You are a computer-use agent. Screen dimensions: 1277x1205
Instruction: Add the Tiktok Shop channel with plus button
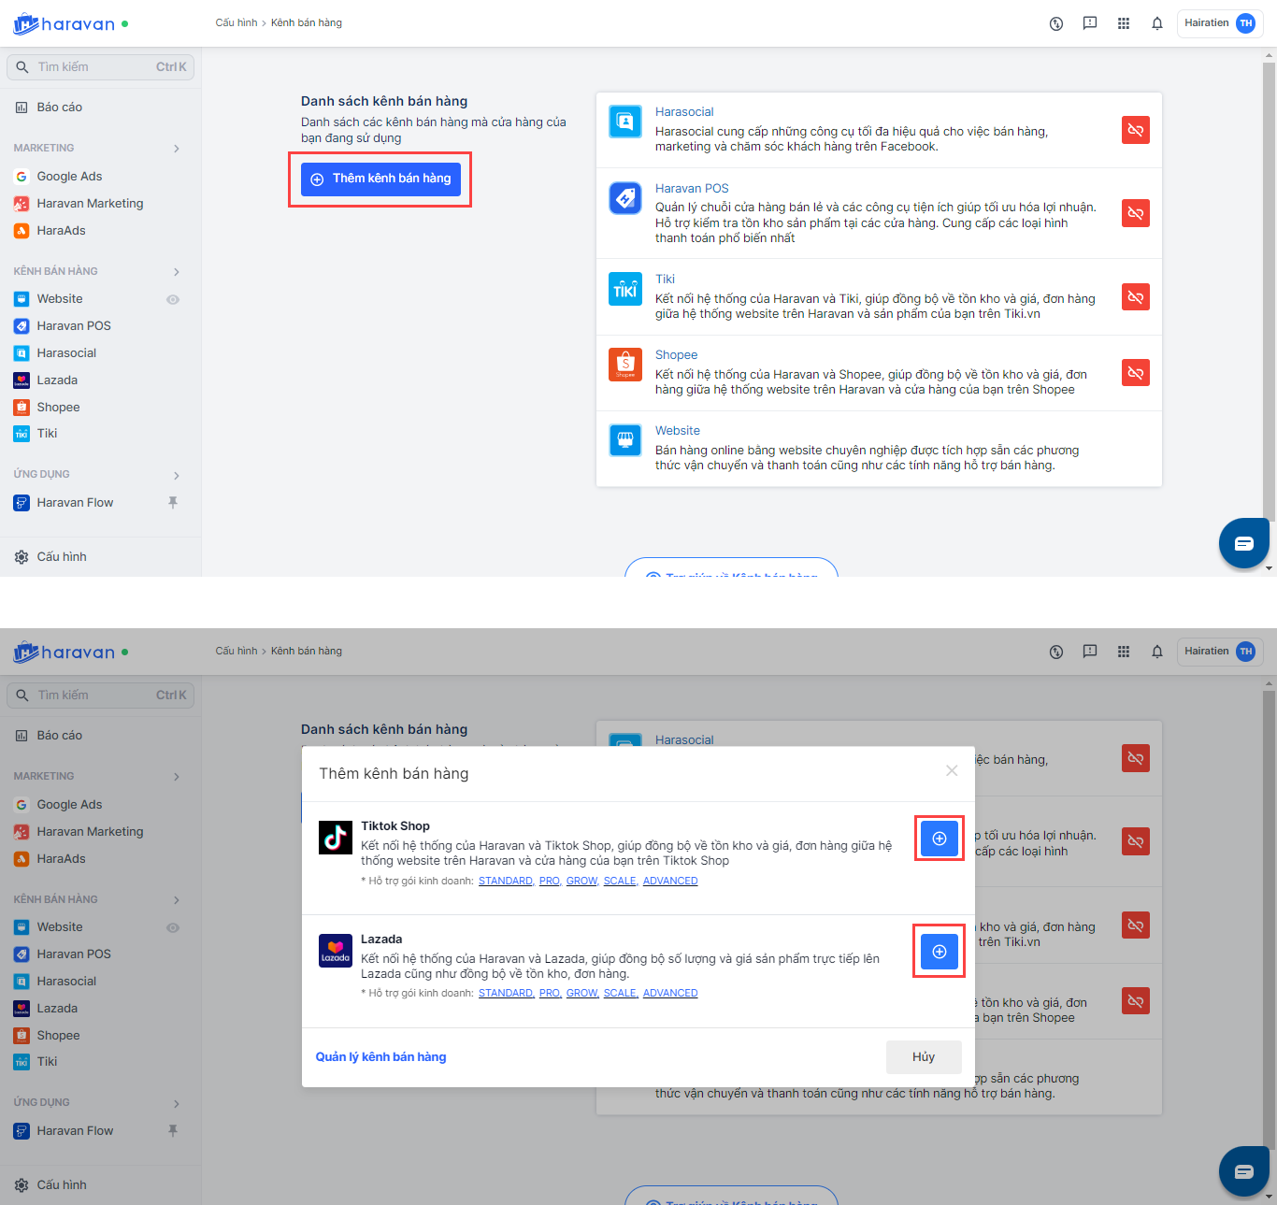pos(940,839)
